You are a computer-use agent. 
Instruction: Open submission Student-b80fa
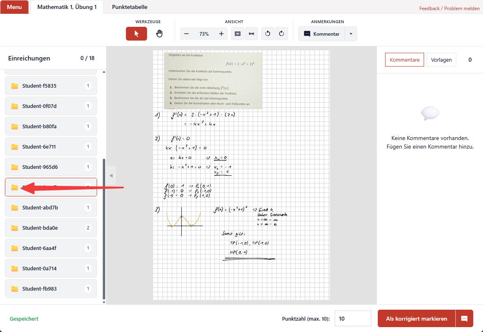(x=51, y=127)
